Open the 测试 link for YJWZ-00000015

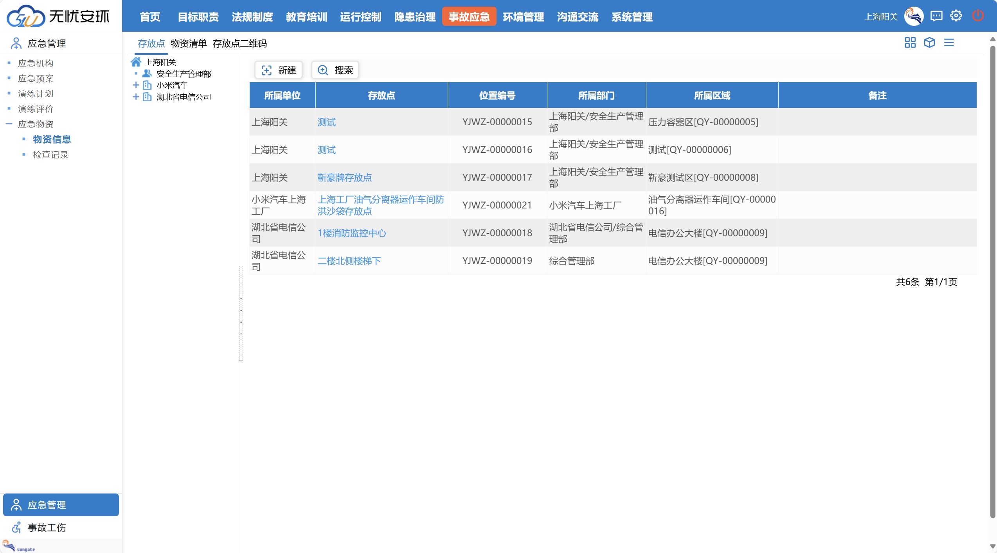pyautogui.click(x=326, y=122)
